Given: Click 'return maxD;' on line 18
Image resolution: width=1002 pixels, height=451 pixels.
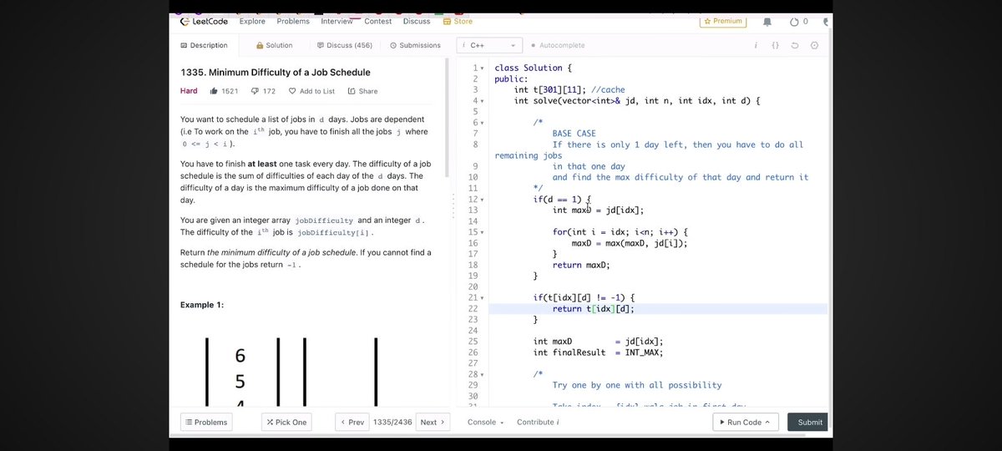Looking at the screenshot, I should coord(581,265).
